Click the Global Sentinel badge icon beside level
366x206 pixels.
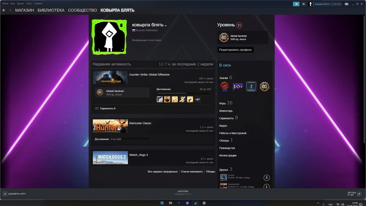(224, 37)
